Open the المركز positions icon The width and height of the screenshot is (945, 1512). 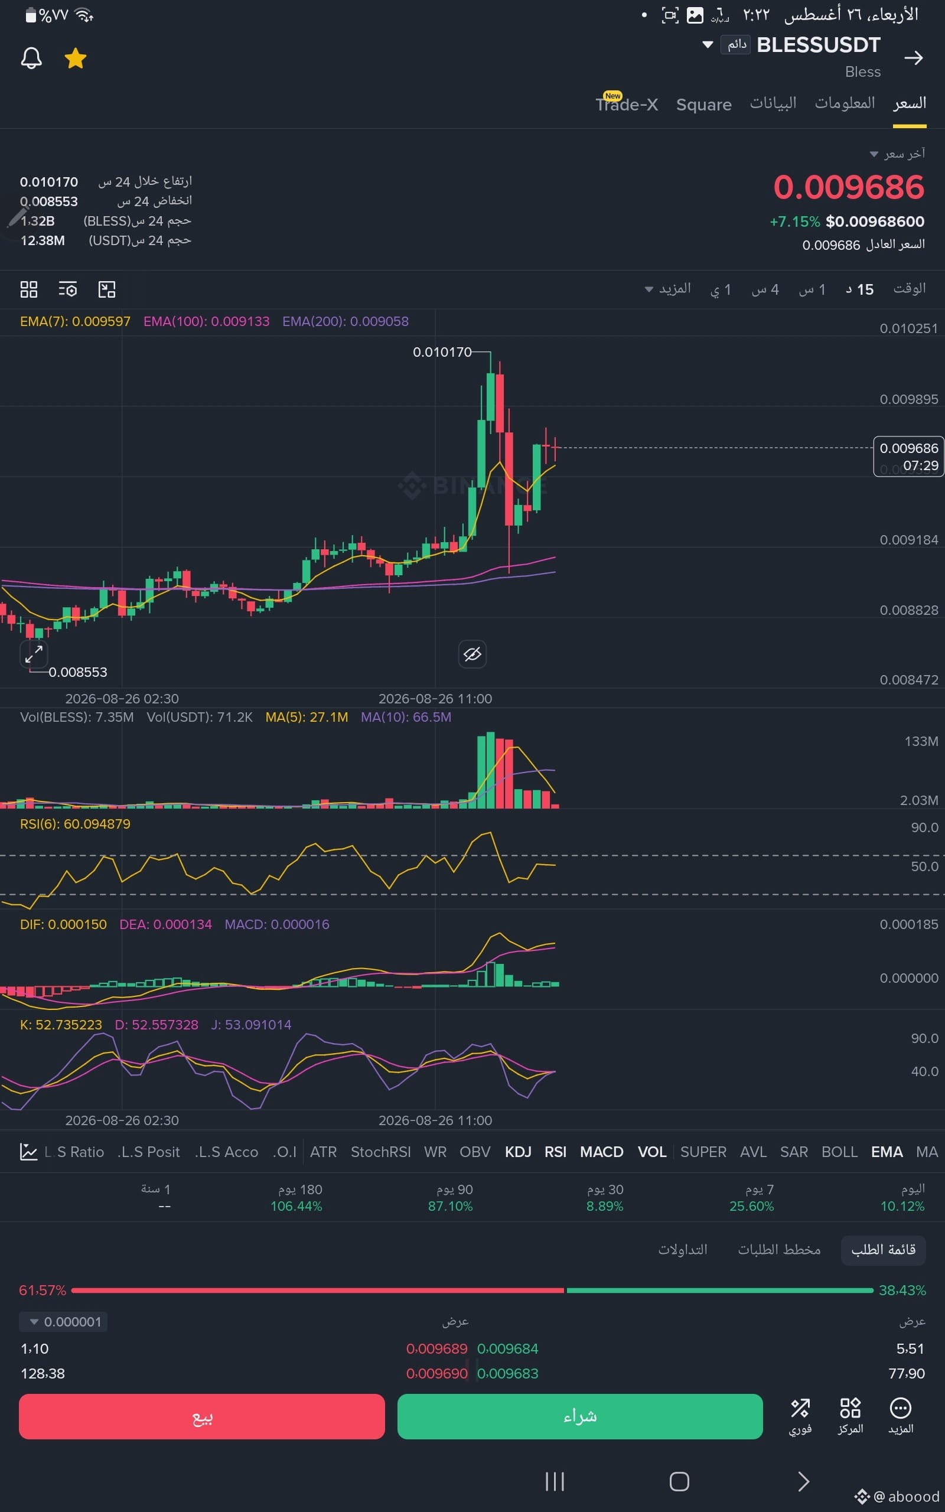click(x=850, y=1416)
